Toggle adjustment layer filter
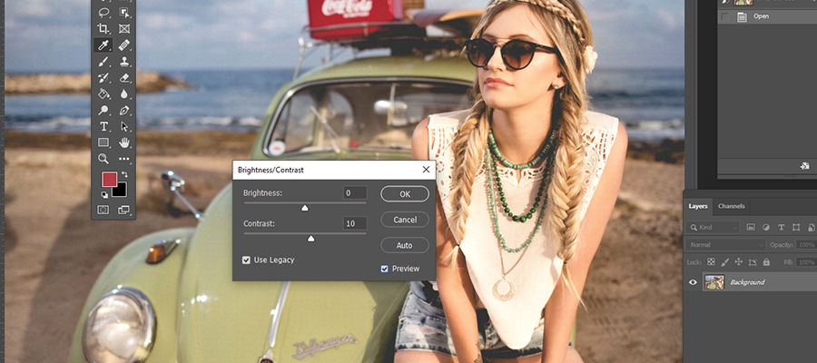 pyautogui.click(x=766, y=227)
